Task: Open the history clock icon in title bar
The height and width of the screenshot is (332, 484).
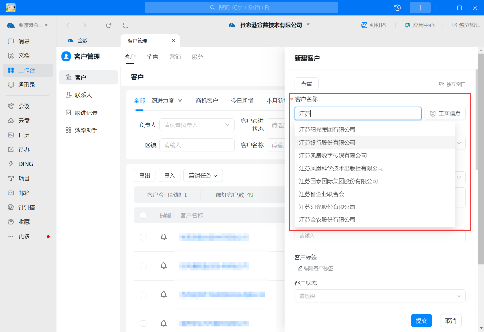Action: [x=397, y=8]
